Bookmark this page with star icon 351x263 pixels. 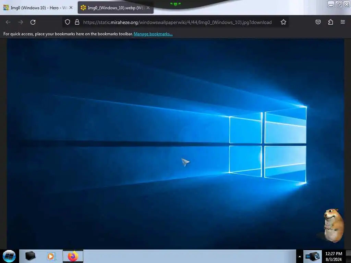(283, 22)
